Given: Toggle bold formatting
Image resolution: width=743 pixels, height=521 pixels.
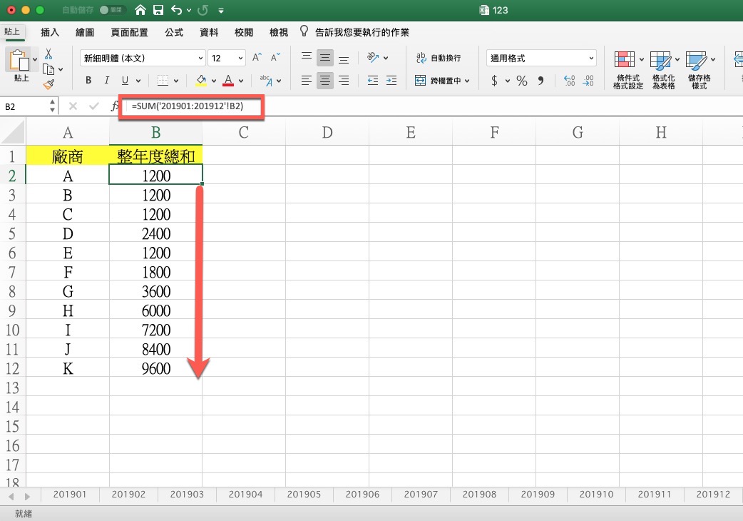Looking at the screenshot, I should click(x=88, y=81).
